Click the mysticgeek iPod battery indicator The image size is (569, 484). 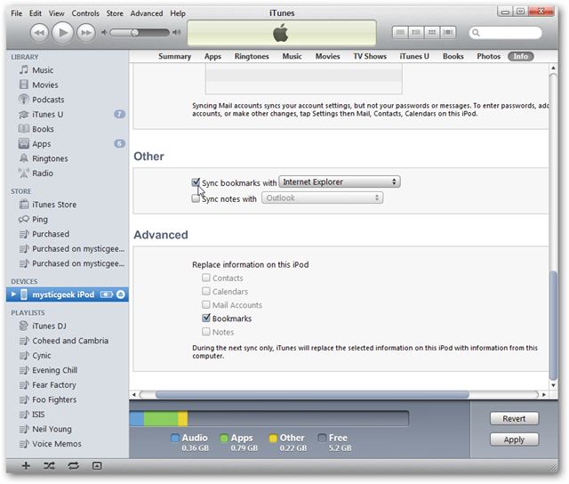[x=107, y=294]
